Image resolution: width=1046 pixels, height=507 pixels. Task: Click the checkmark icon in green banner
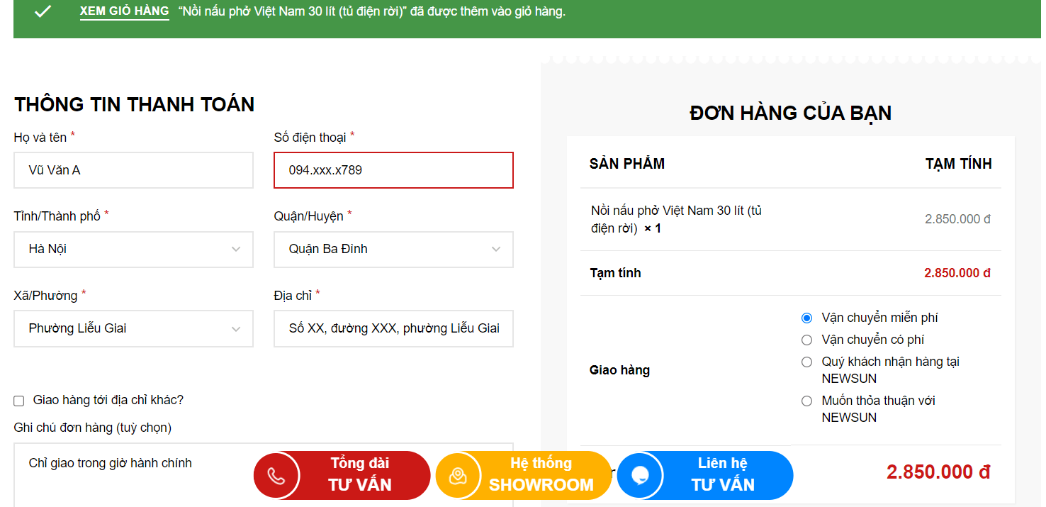[x=43, y=11]
